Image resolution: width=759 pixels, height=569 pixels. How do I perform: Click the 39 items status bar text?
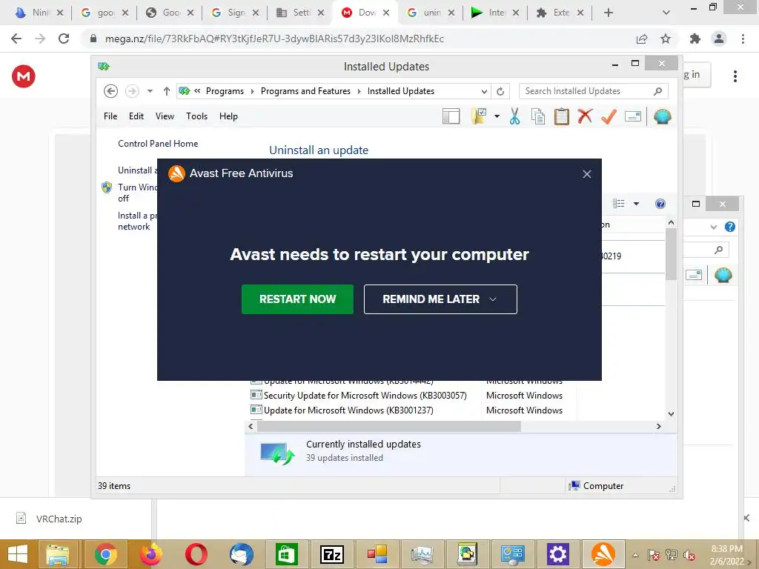click(114, 486)
